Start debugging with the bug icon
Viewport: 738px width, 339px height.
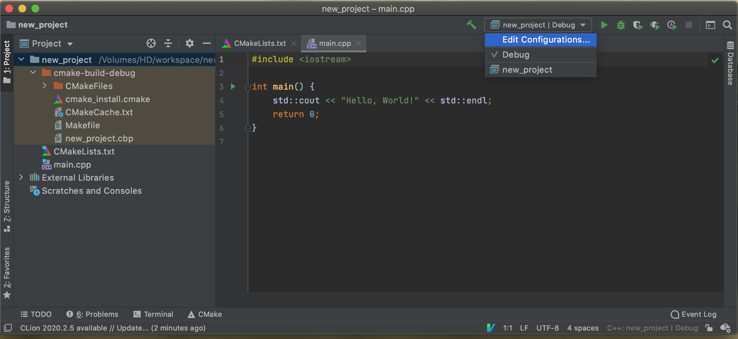tap(621, 25)
